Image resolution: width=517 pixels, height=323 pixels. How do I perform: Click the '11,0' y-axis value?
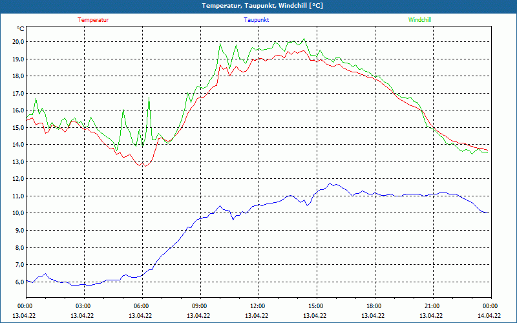click(19, 196)
